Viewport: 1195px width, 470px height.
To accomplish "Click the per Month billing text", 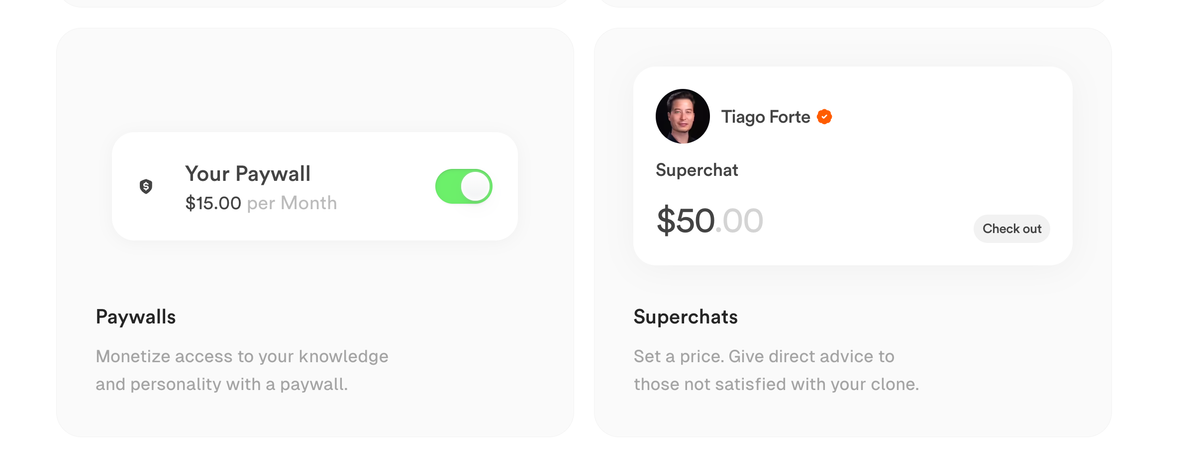I will pos(292,203).
